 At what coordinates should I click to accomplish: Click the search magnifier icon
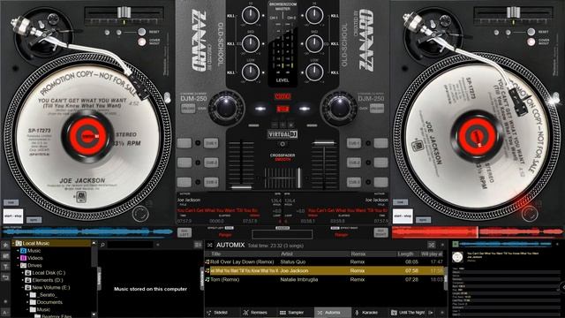tap(102, 245)
